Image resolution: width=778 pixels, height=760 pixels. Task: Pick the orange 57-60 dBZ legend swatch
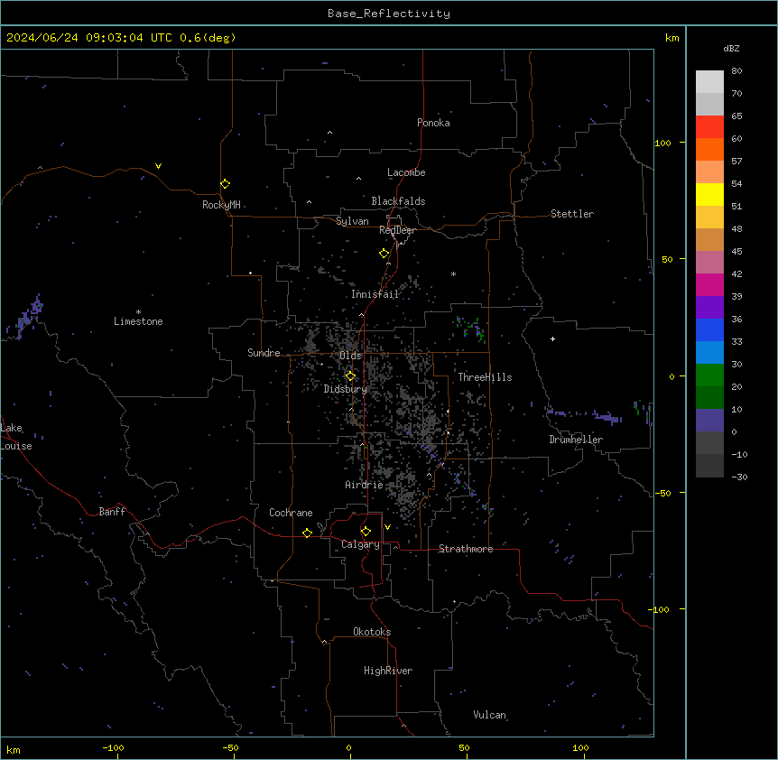pos(709,149)
